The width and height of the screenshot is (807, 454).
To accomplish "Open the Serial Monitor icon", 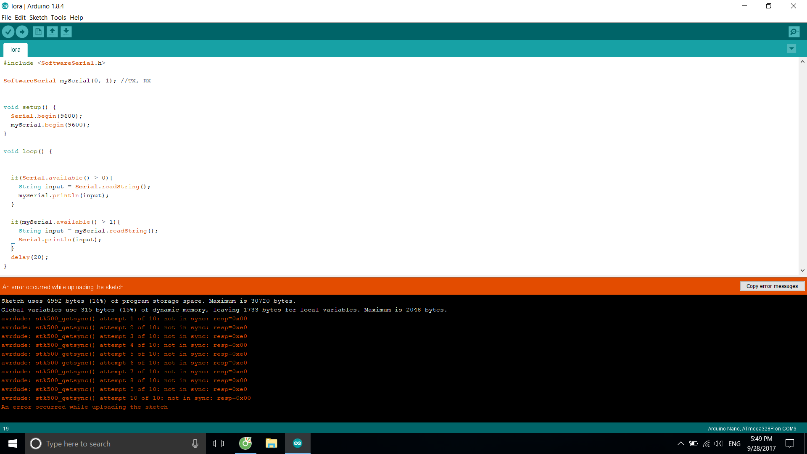I will click(x=794, y=32).
